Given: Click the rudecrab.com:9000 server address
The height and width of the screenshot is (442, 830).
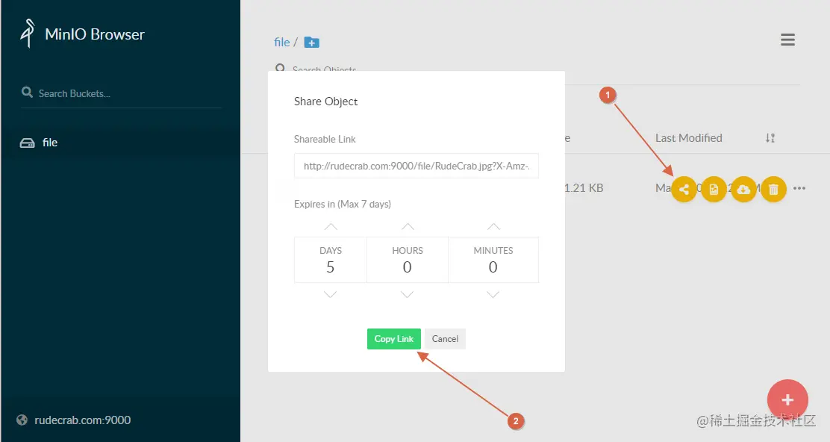Looking at the screenshot, I should pos(83,420).
